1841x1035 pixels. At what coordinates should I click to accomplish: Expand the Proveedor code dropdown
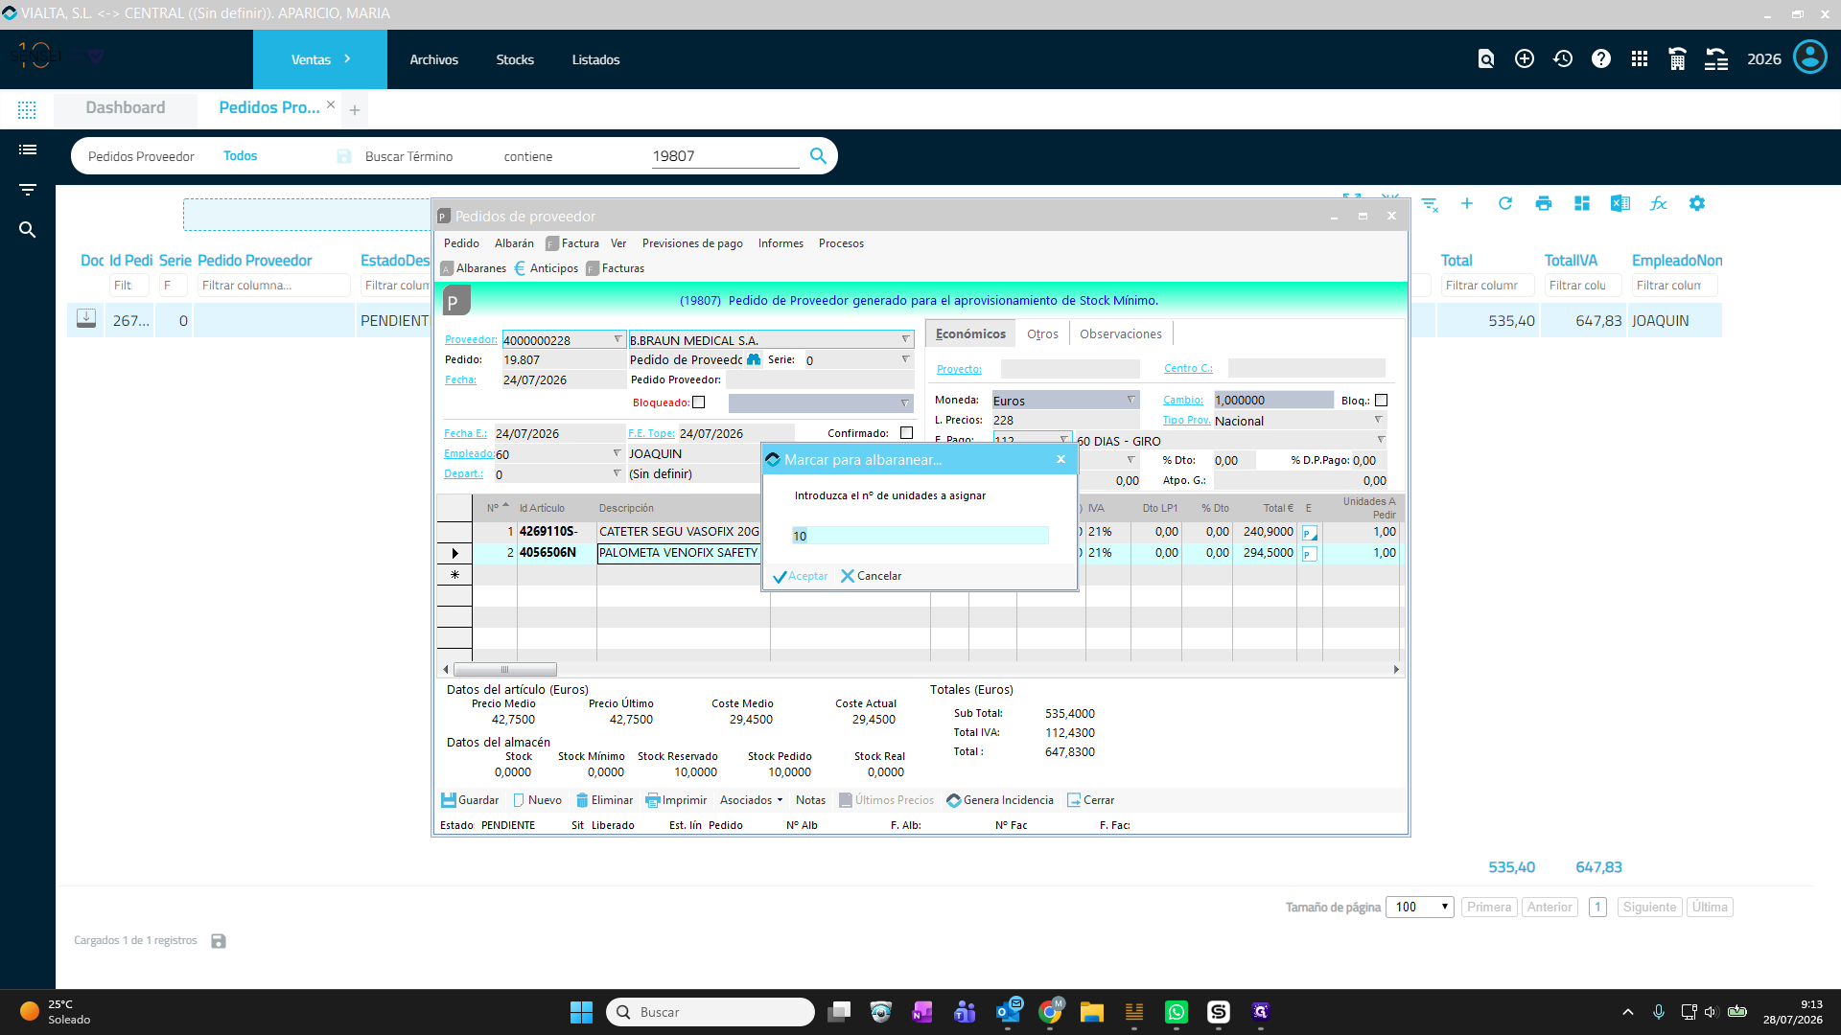pos(618,340)
